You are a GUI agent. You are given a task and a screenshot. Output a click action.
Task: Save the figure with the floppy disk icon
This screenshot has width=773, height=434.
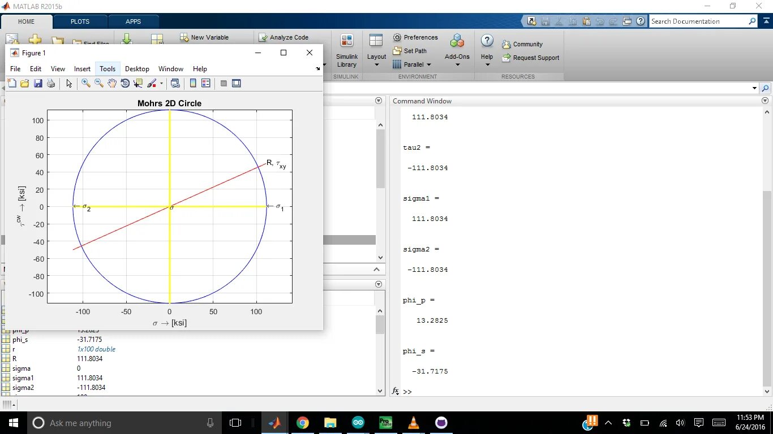coord(38,83)
